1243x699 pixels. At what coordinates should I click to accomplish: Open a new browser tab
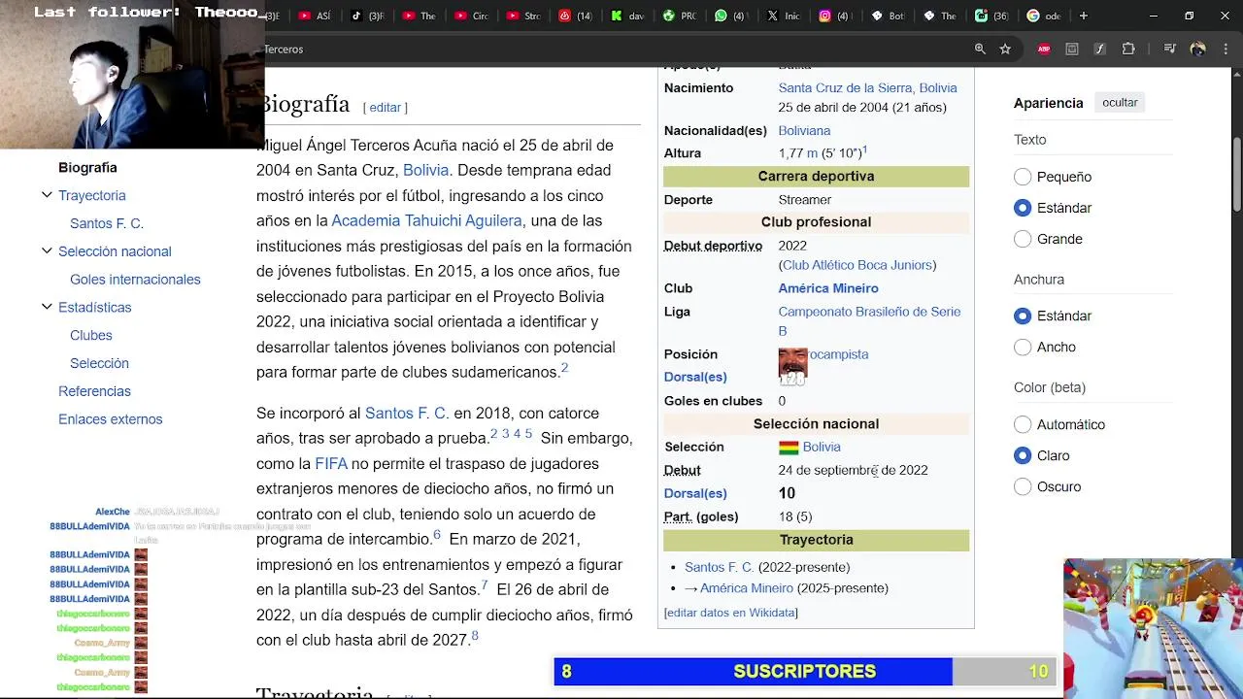1084,16
